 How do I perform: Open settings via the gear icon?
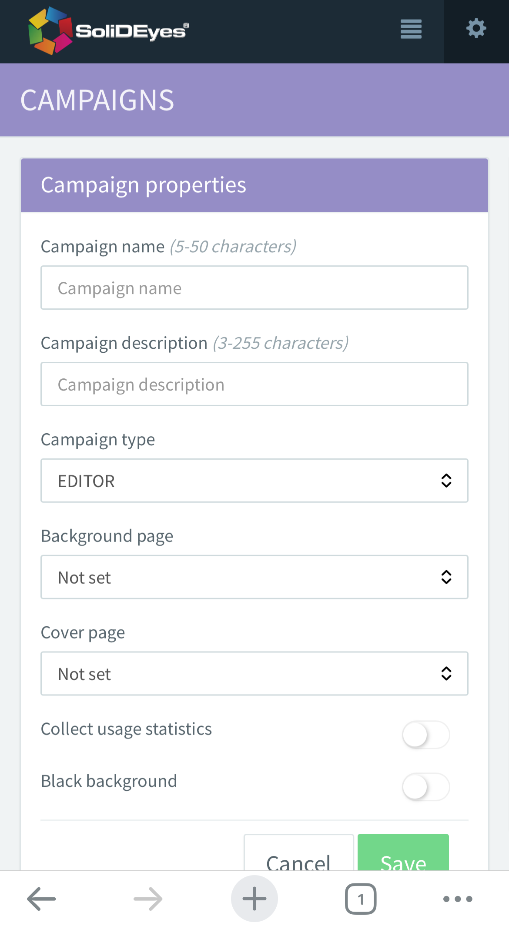tap(476, 28)
